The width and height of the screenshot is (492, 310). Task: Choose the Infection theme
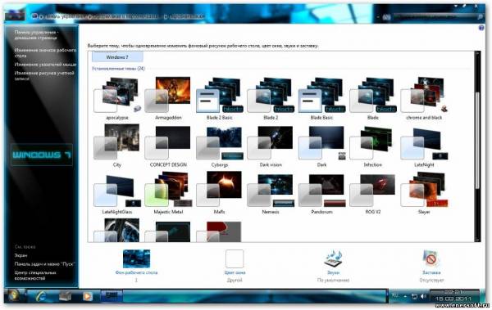click(x=373, y=146)
